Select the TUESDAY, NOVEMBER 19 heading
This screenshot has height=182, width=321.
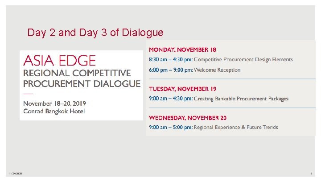point(182,89)
